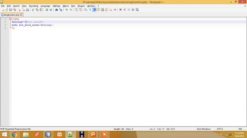247x138 pixels.
Task: Click the Close document toolbar icon
Action: point(19,10)
